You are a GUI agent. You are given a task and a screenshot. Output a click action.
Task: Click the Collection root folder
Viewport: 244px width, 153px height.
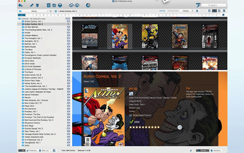pos(33,19)
